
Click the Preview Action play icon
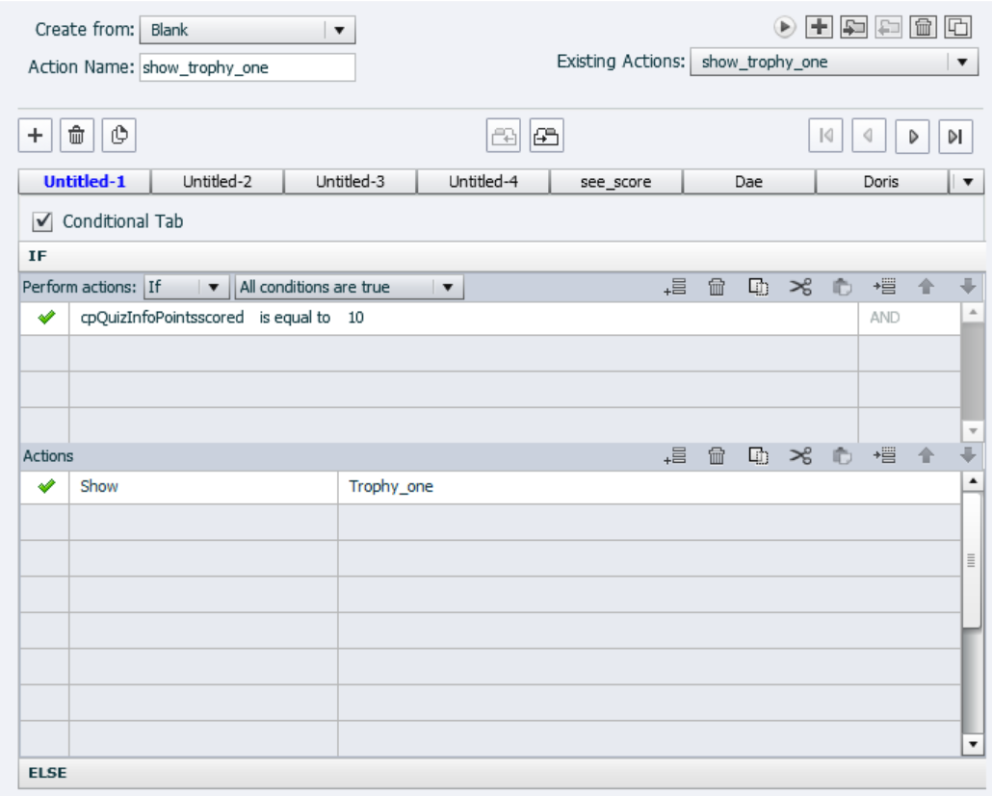[x=786, y=27]
